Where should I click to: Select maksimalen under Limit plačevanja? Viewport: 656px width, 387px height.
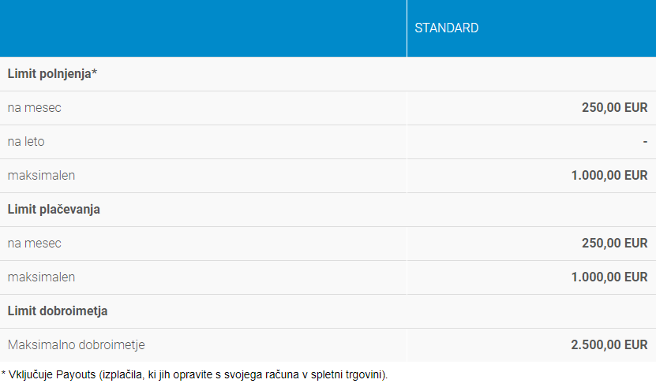coord(41,277)
